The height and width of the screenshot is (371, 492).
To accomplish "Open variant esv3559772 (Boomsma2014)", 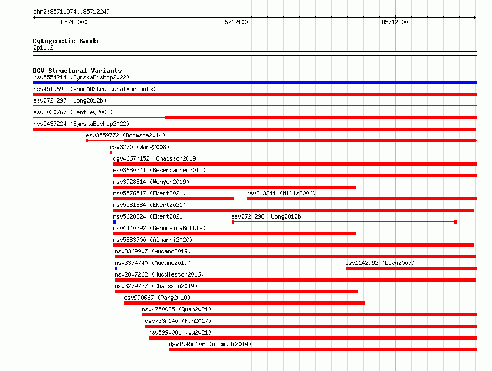I will coord(125,135).
